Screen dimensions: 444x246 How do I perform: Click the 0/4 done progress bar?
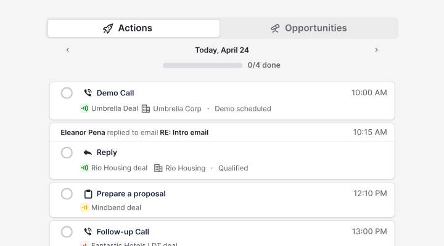pos(202,66)
